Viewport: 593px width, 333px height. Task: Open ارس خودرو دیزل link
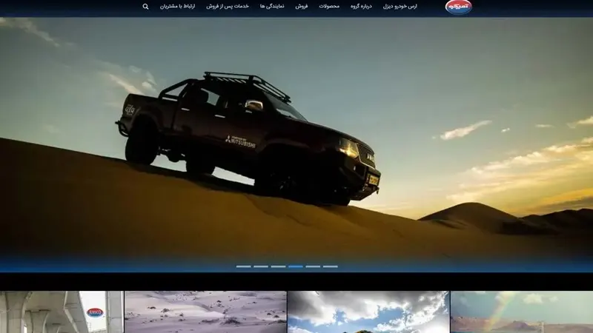(x=400, y=7)
